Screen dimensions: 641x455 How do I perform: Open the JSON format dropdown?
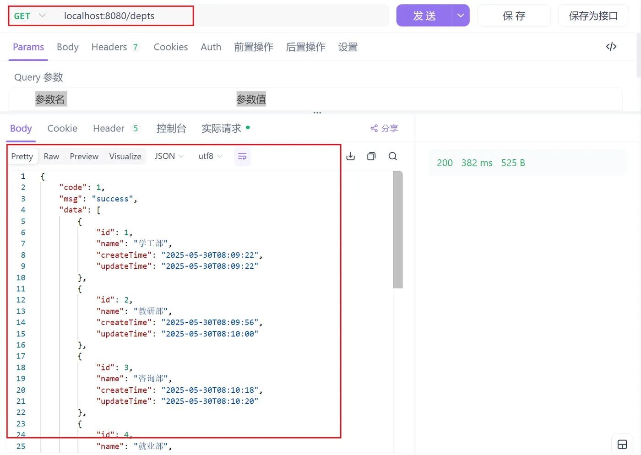click(169, 156)
